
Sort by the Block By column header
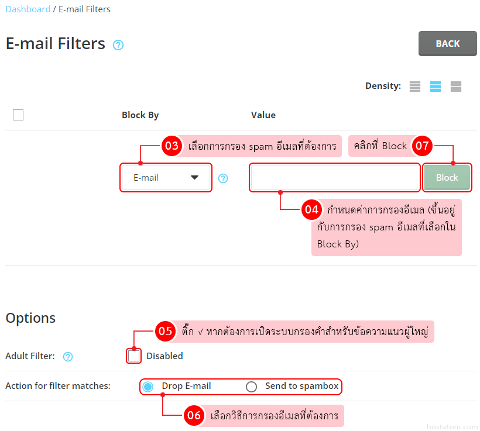pyautogui.click(x=140, y=115)
